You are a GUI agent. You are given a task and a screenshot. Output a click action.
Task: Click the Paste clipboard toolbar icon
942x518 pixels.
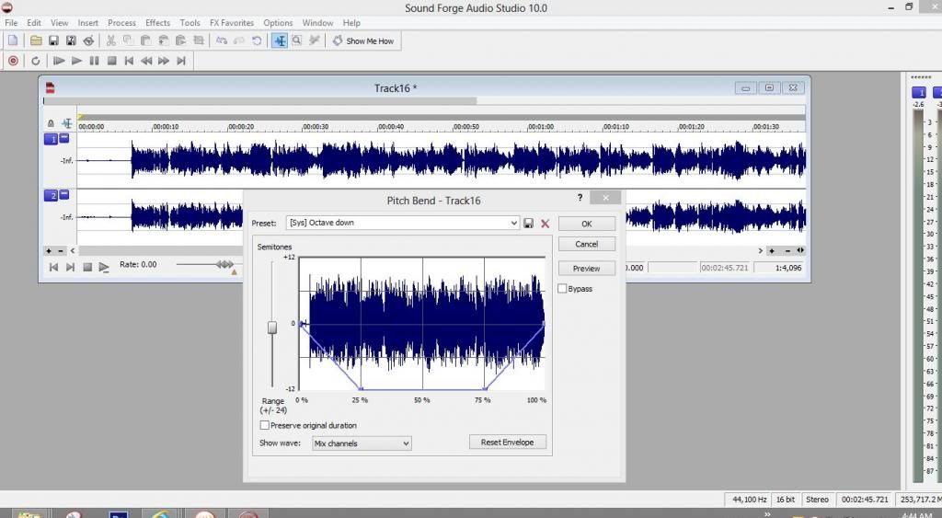pos(145,40)
